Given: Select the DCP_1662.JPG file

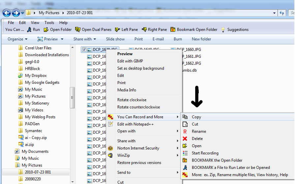Looking at the screenshot, I should pyautogui.click(x=192, y=63).
